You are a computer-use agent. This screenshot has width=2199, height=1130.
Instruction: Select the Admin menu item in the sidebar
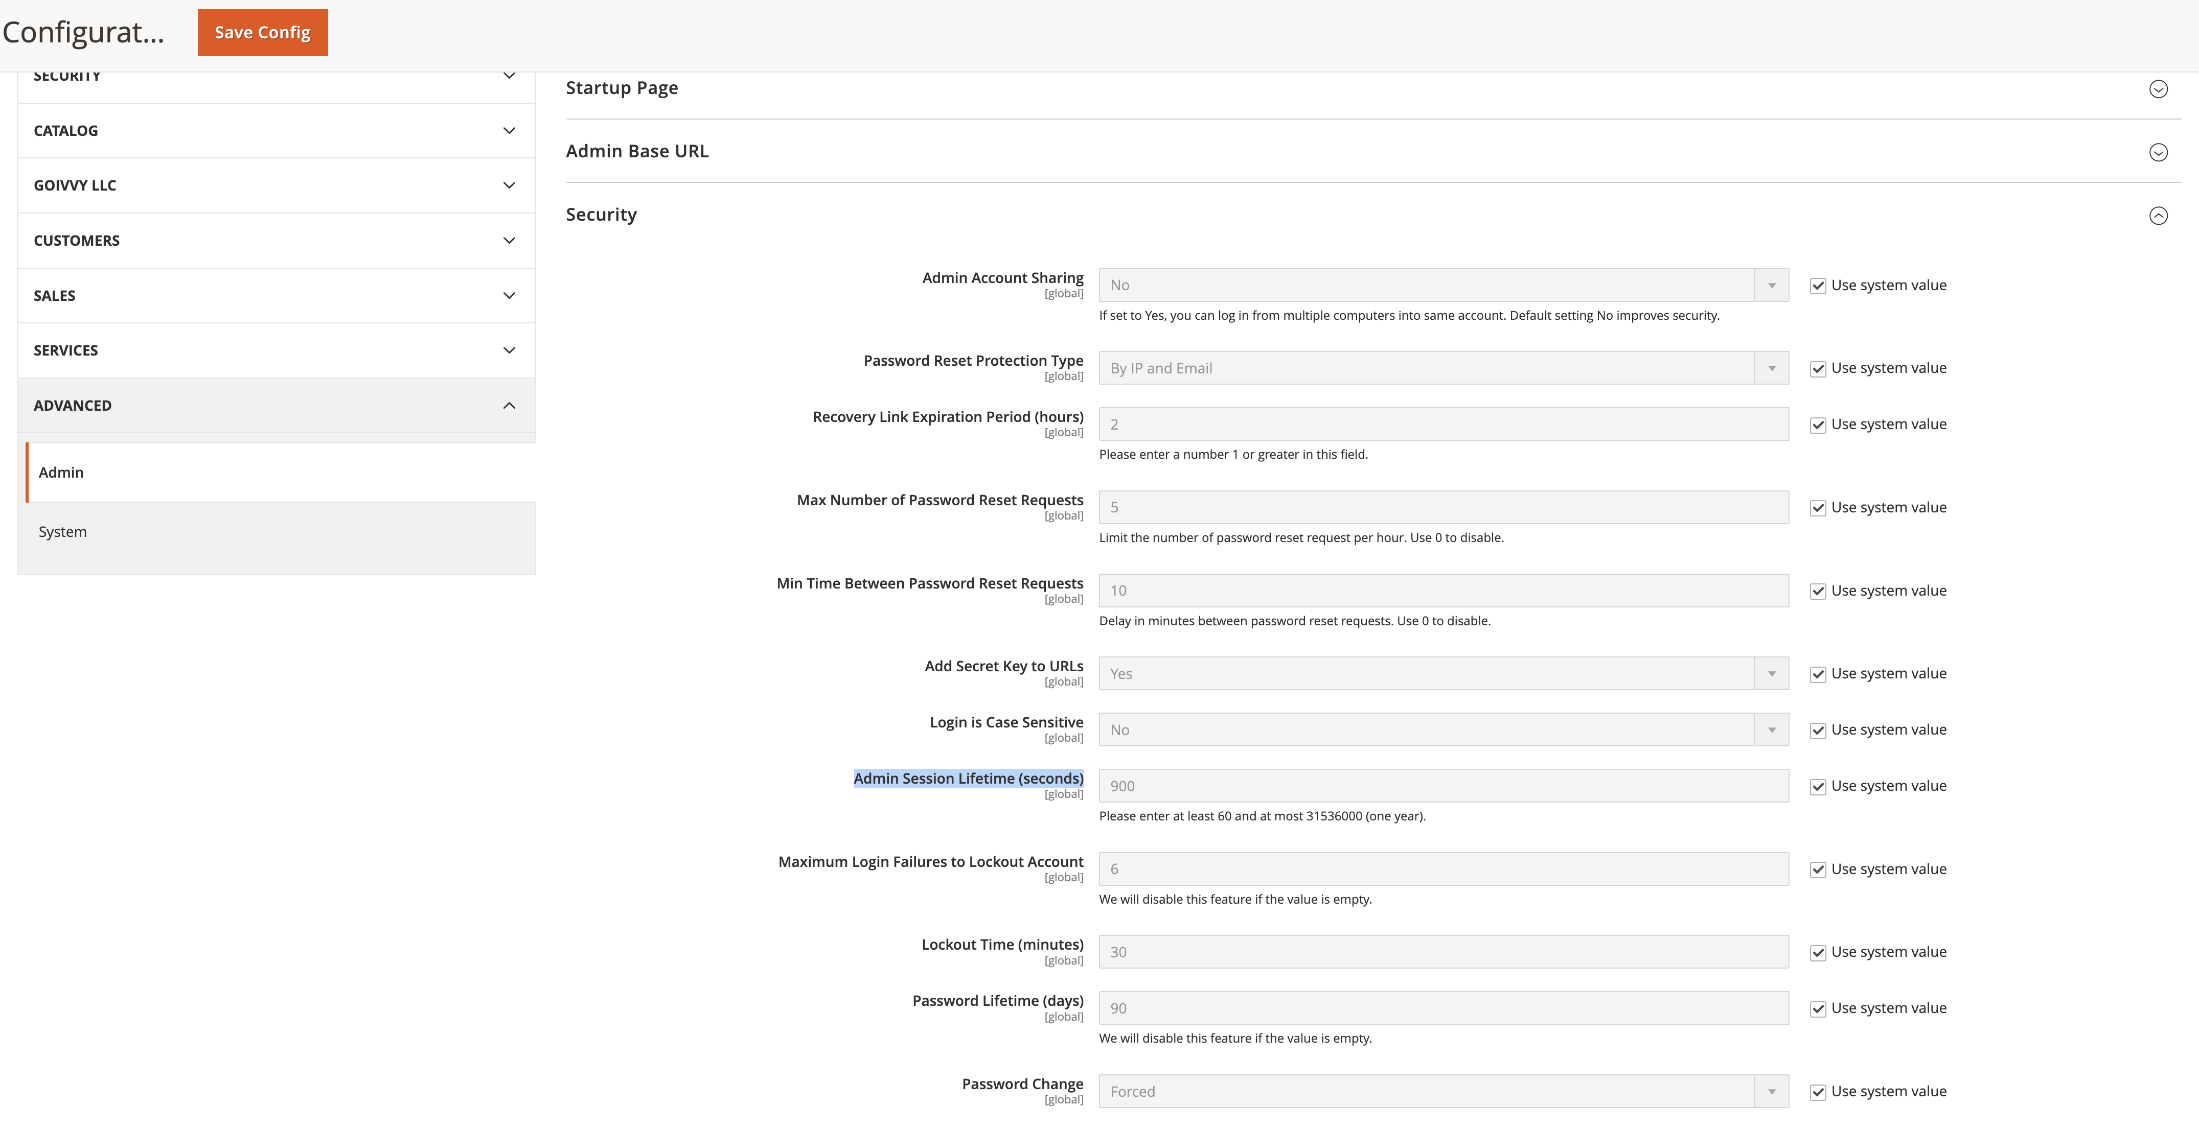[61, 473]
